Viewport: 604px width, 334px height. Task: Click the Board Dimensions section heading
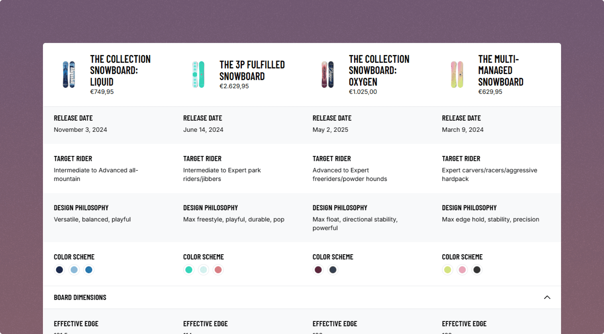80,297
